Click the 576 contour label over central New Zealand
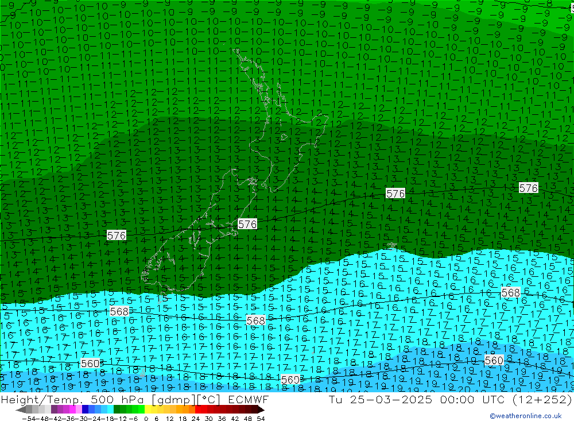The image size is (574, 421). click(x=247, y=224)
